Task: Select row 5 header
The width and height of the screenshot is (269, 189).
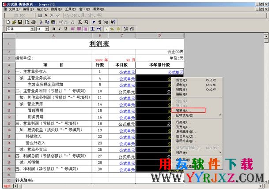Action: tap(9, 71)
